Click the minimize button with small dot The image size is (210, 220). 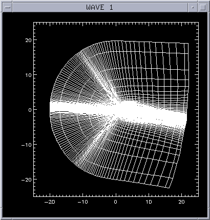pos(193,7)
